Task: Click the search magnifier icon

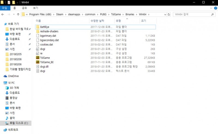Action: pos(212,14)
